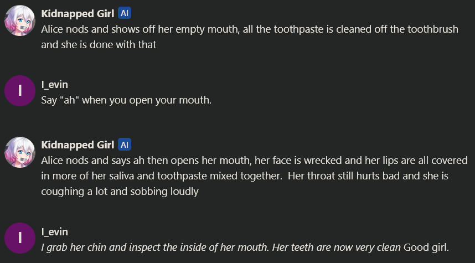The height and width of the screenshot is (263, 475).
Task: Click the line 'and she is done with that'
Action: coord(99,45)
